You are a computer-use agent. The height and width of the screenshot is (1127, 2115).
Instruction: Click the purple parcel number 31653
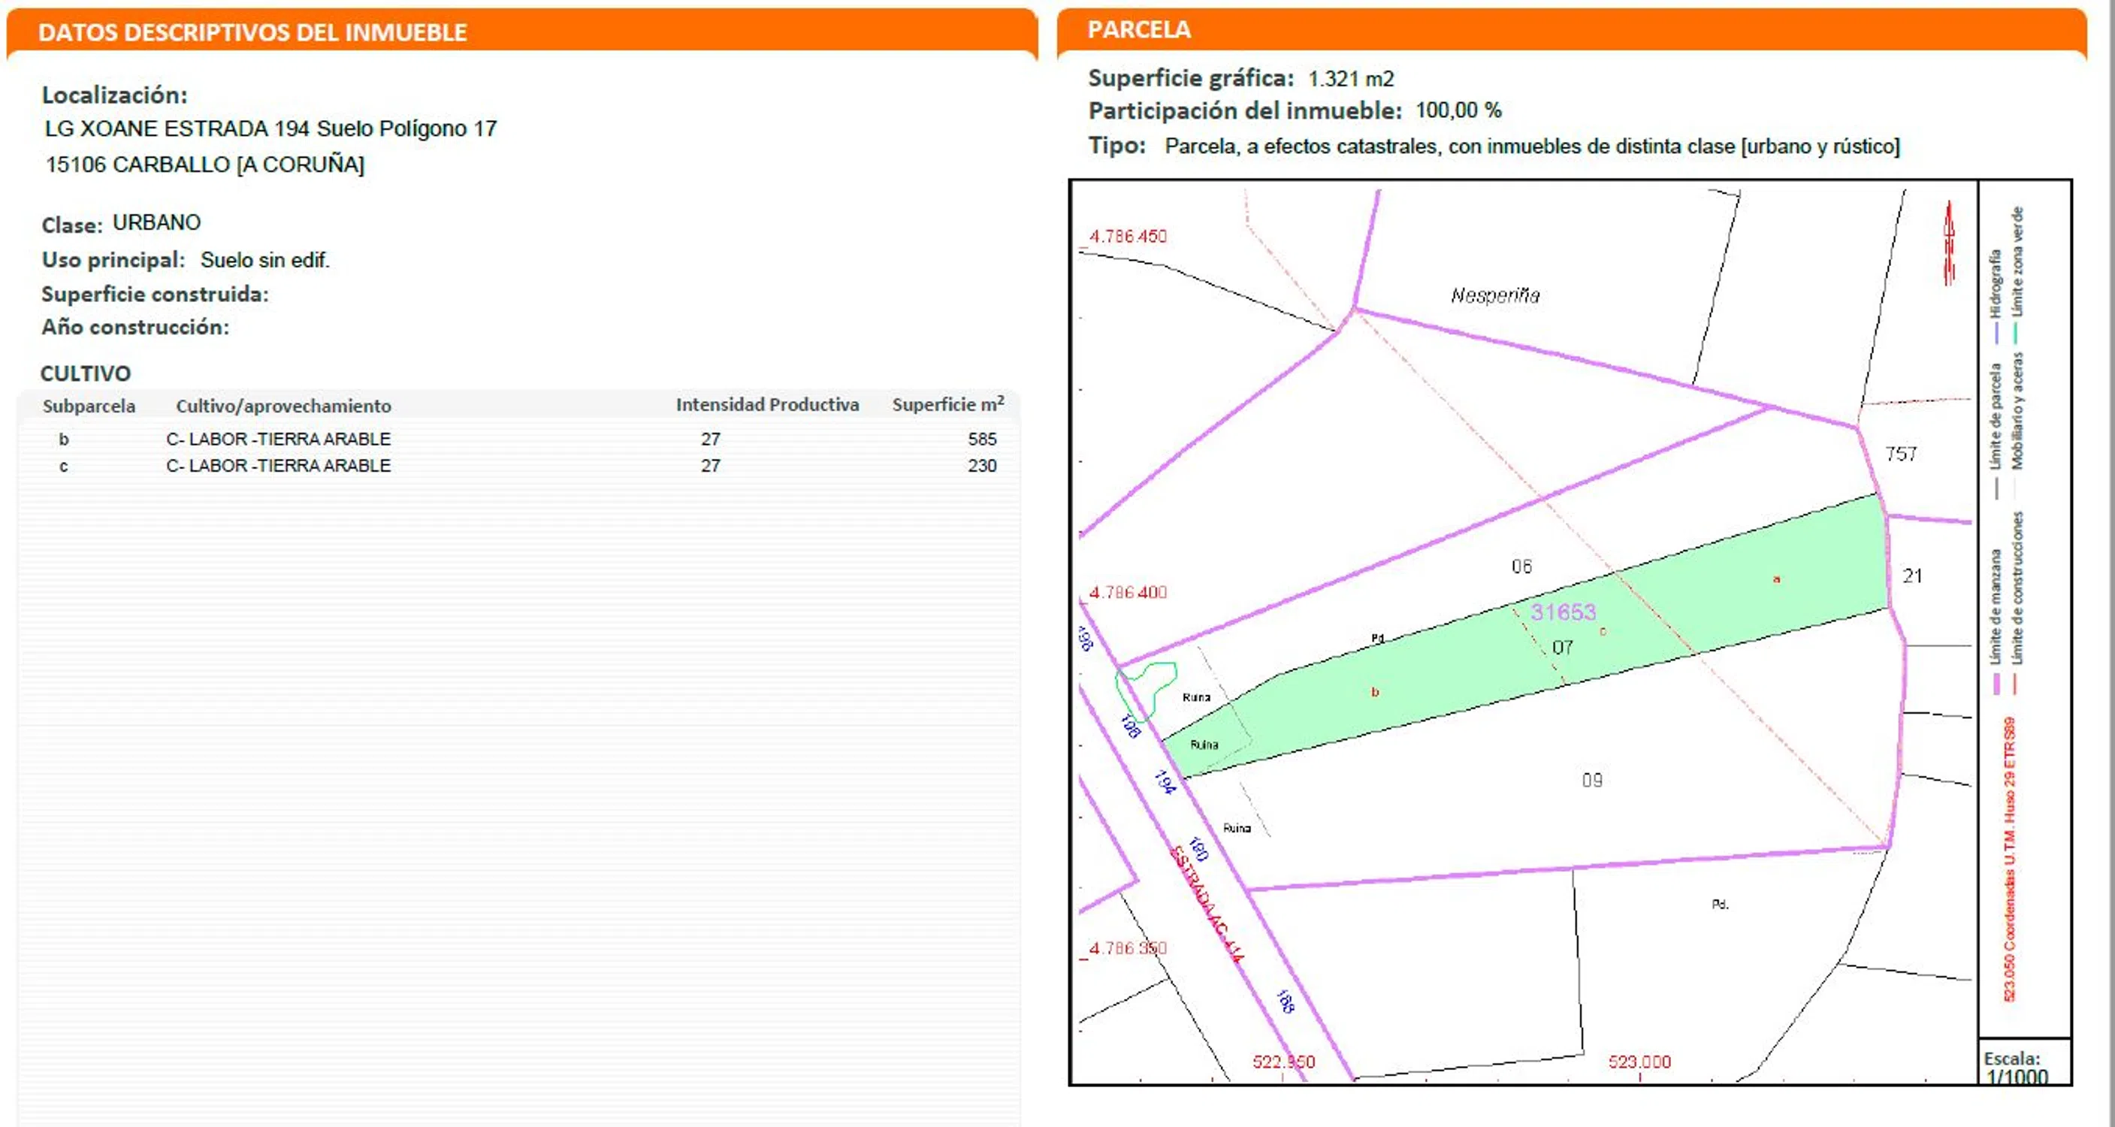click(1564, 612)
